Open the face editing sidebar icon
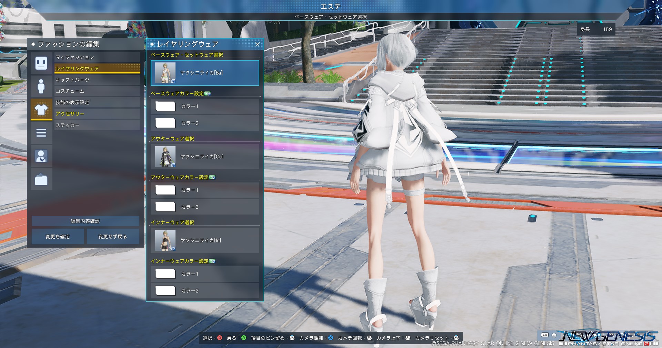The image size is (662, 348). (41, 63)
